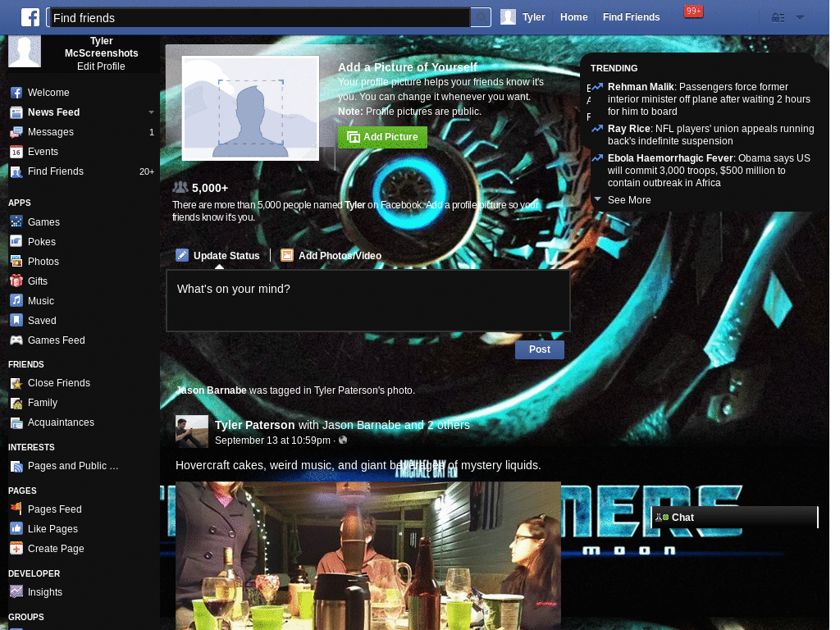Screen dimensions: 840x630
Task: Open Tyler's profile from top bar
Action: tap(523, 17)
